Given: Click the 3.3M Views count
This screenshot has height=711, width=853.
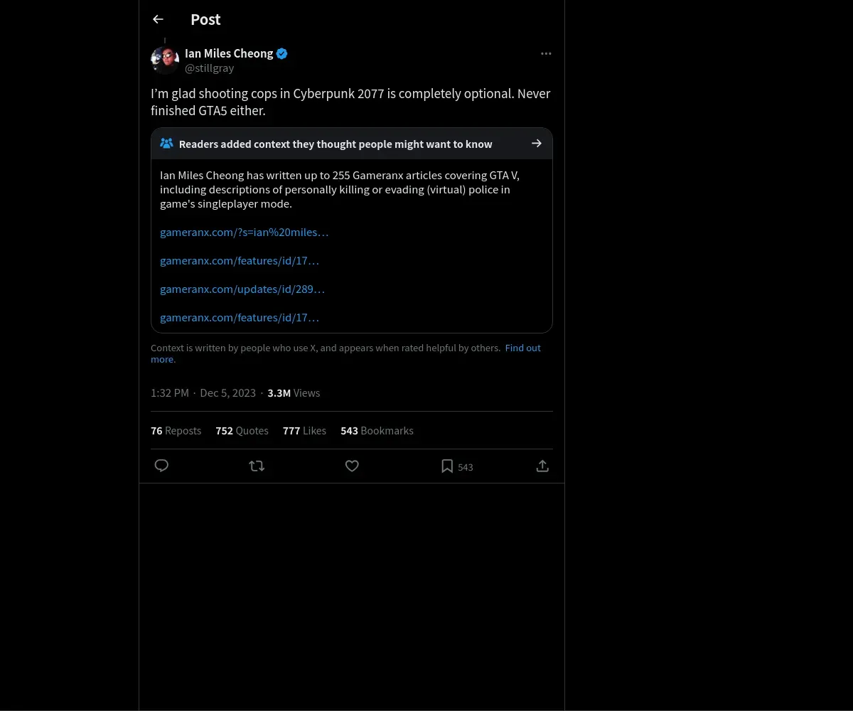Looking at the screenshot, I should pyautogui.click(x=294, y=392).
